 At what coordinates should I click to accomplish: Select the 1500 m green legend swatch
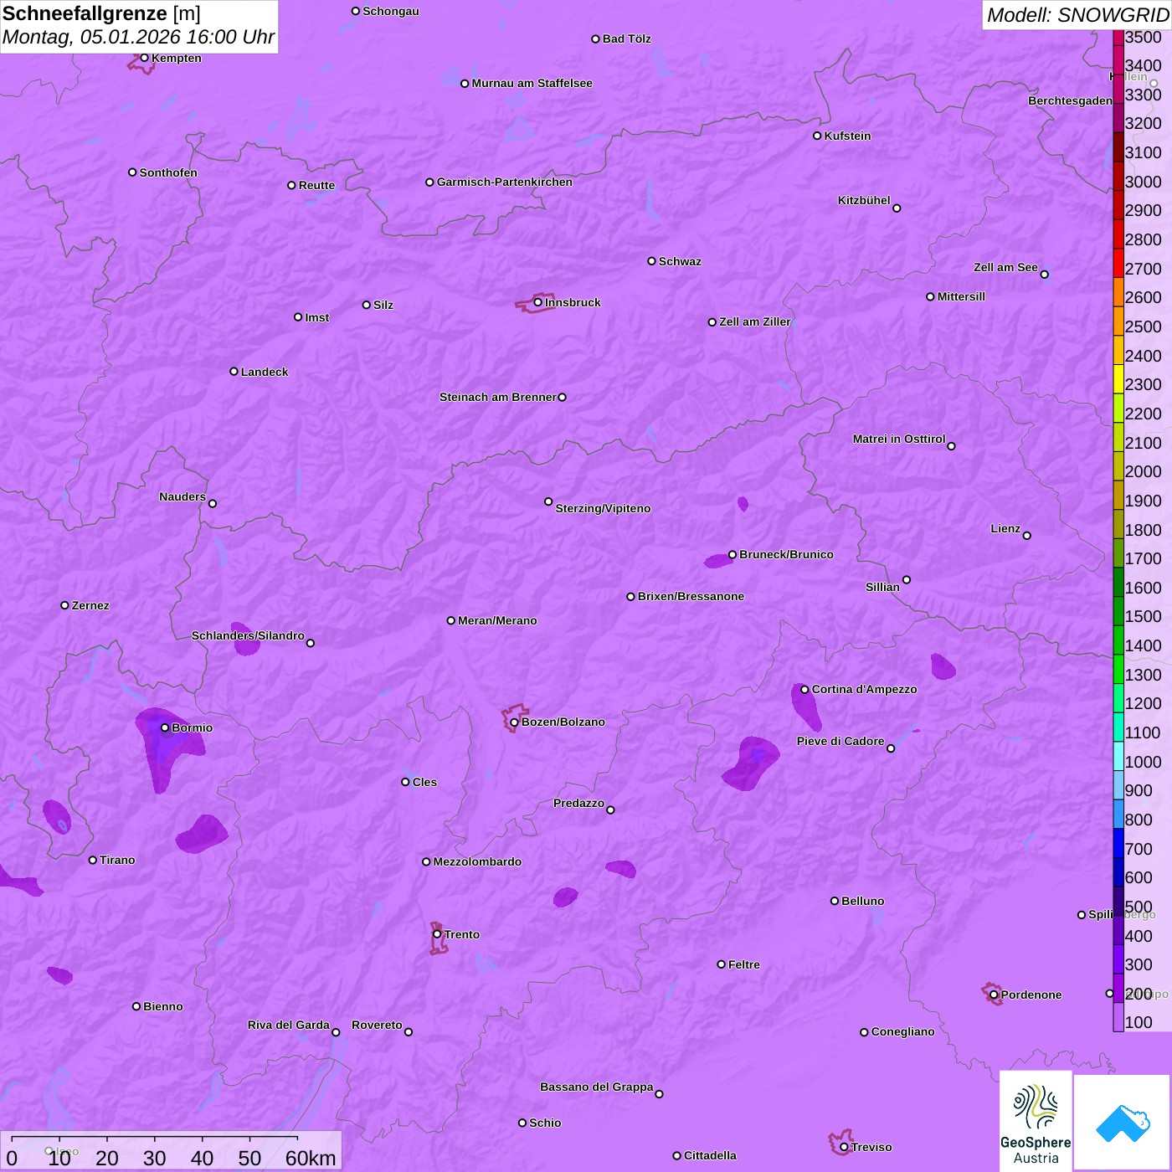coord(1118,611)
